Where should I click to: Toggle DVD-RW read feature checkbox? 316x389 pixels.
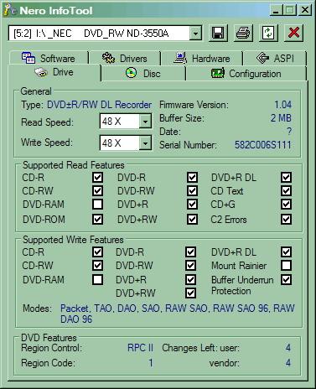point(192,191)
